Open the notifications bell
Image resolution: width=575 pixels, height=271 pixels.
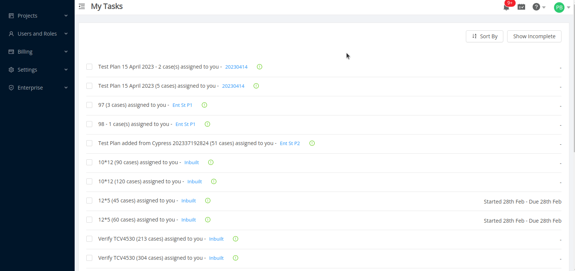pyautogui.click(x=506, y=7)
